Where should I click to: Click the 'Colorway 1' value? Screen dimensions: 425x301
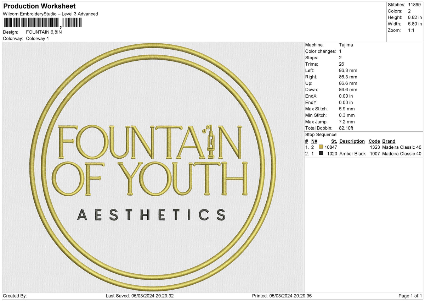[38, 38]
